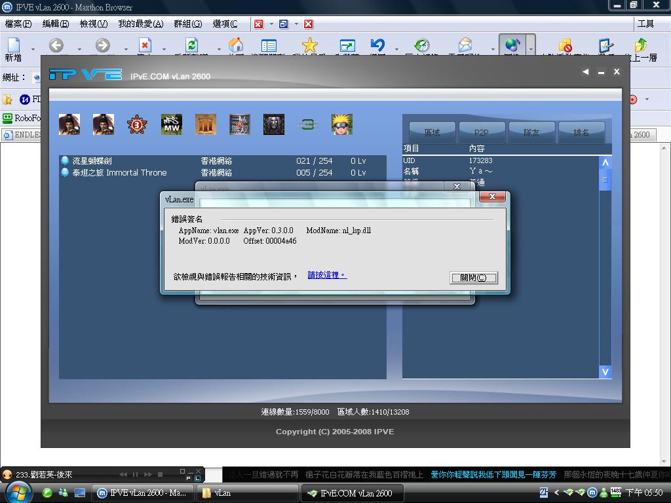
Task: Click the Home icon in Maxthon toolbar
Action: click(236, 46)
